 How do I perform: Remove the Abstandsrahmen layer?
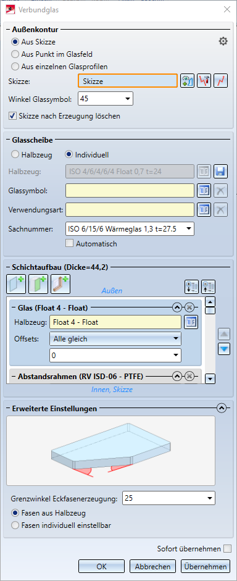[x=189, y=377]
